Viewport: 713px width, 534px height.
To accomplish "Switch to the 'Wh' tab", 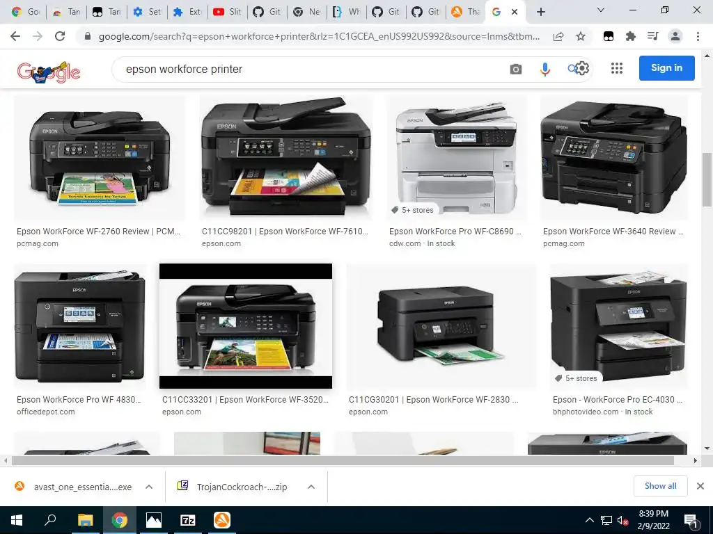I will point(347,12).
